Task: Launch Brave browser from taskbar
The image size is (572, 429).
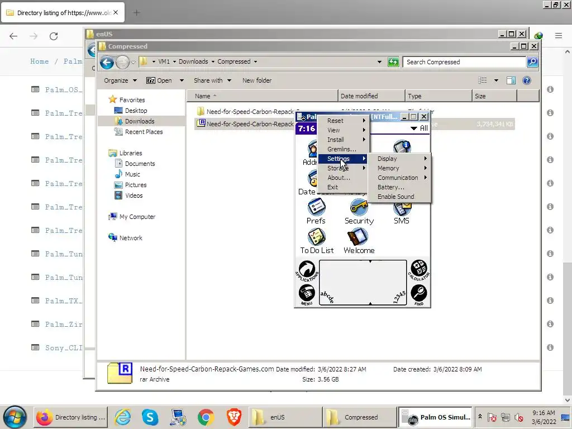Action: (x=234, y=417)
